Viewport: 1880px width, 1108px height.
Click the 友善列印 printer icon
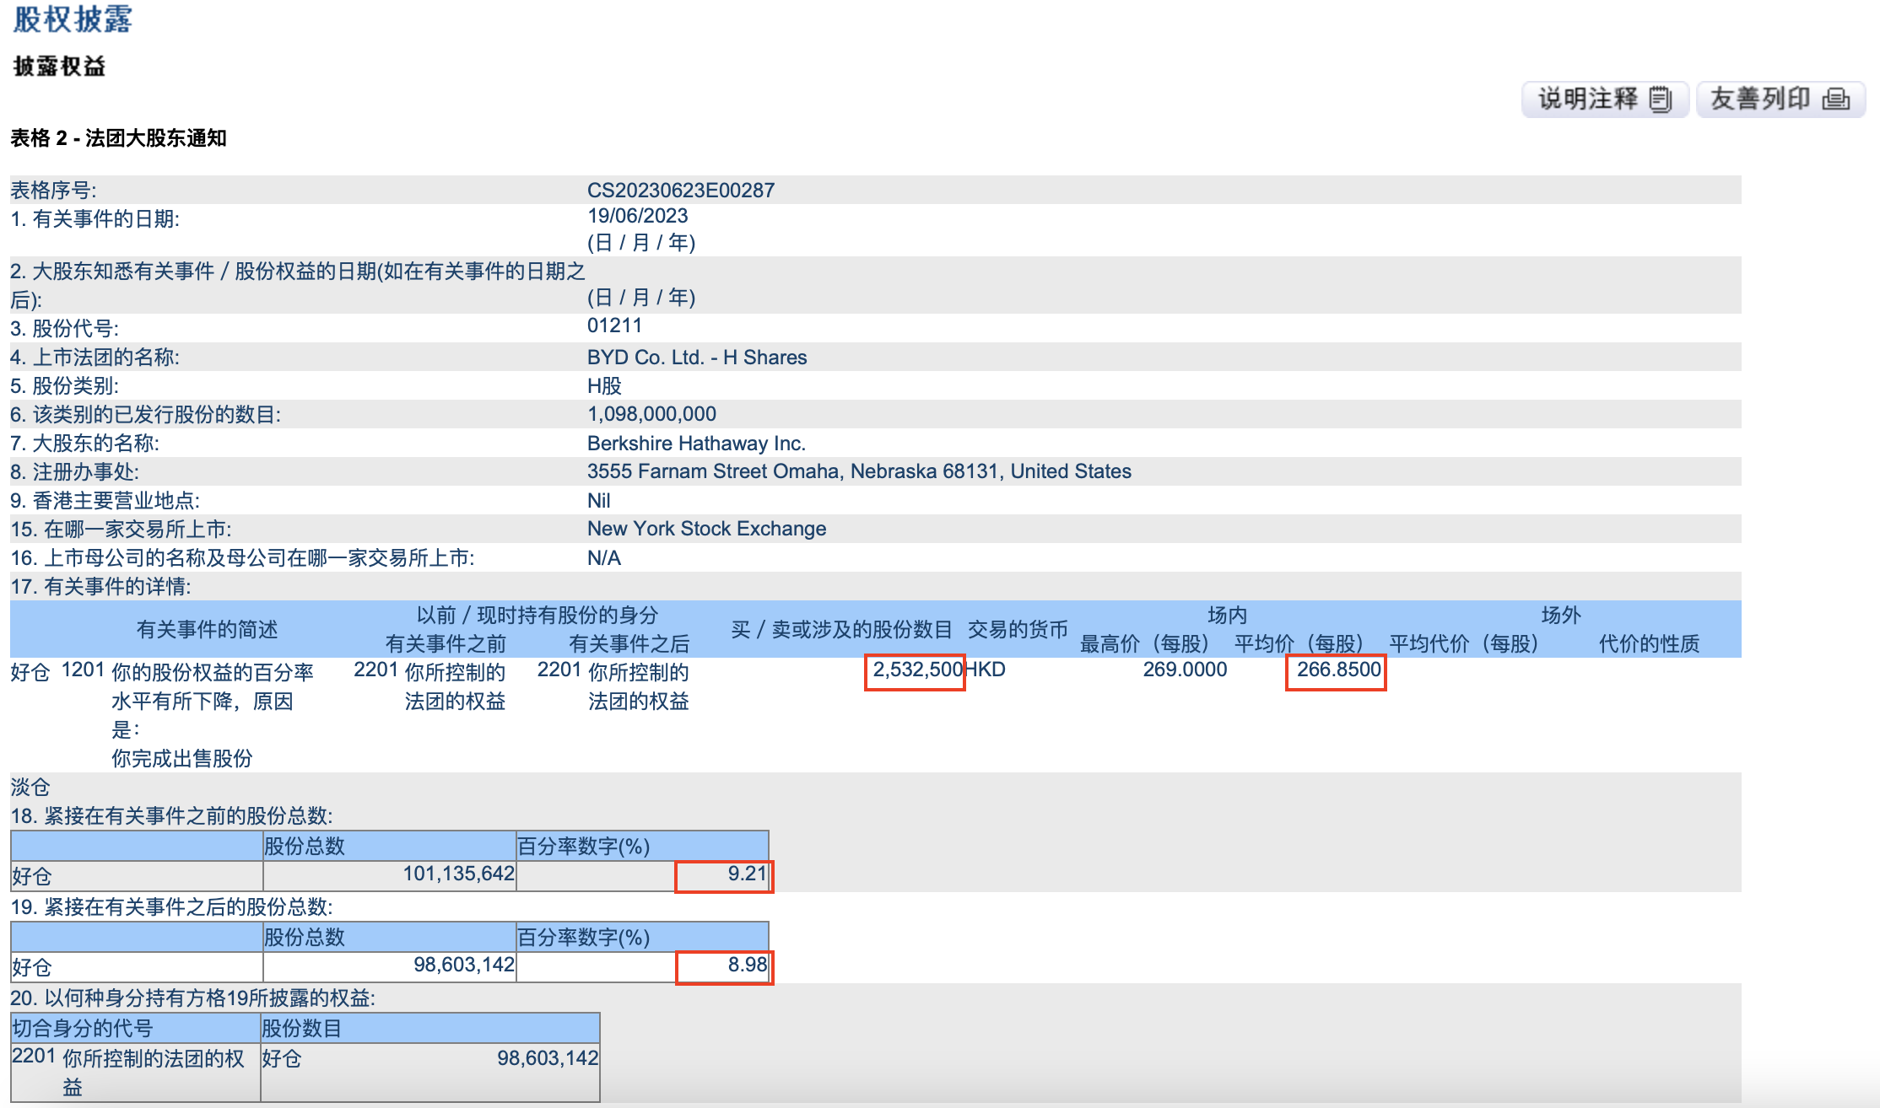coord(1836,100)
